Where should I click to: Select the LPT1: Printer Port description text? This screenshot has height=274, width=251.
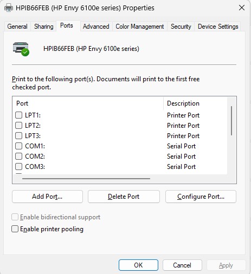(183, 115)
